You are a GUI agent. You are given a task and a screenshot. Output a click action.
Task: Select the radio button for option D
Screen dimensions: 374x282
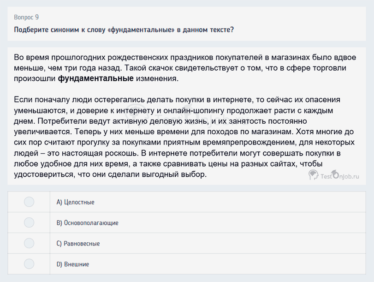29,264
